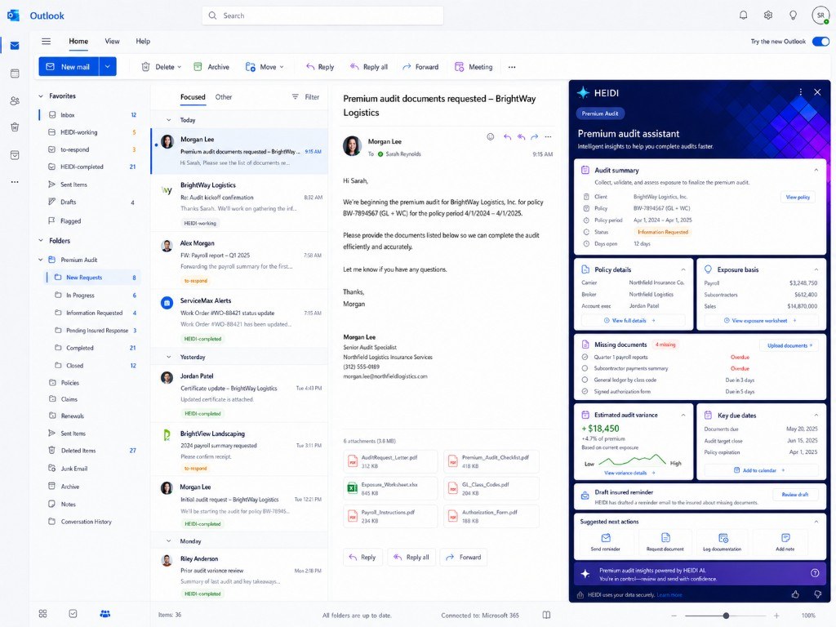Image resolution: width=836 pixels, height=627 pixels.
Task: Collapse the Favorites section
Action: [x=41, y=96]
